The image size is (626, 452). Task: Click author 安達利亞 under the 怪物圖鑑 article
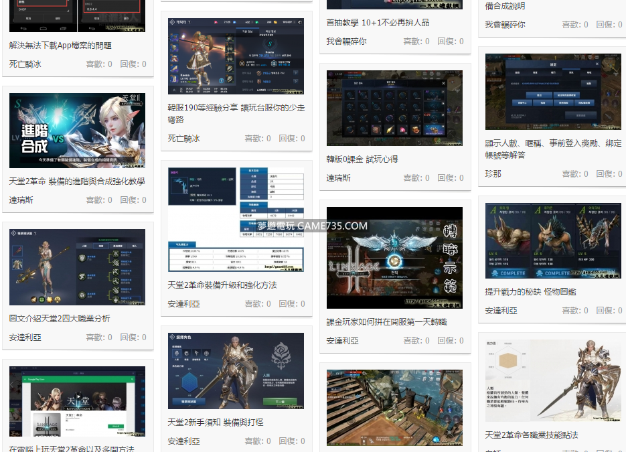click(501, 310)
